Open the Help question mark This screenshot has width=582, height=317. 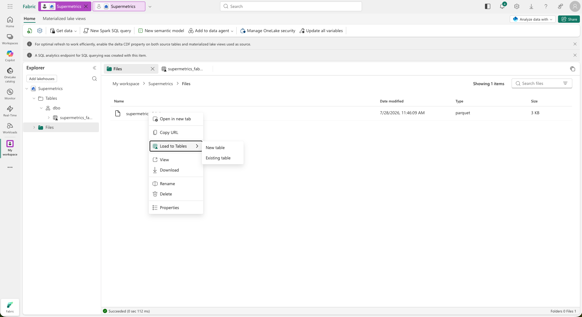click(x=546, y=6)
